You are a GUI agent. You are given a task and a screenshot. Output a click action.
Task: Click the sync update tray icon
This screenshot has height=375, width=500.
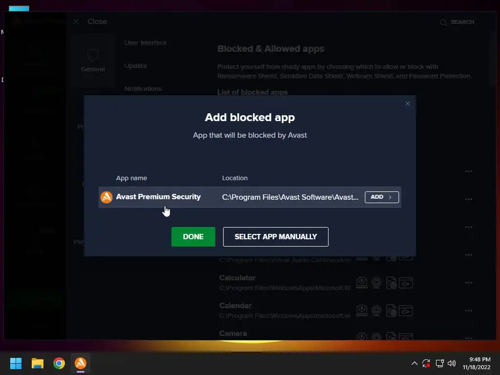pyautogui.click(x=426, y=363)
